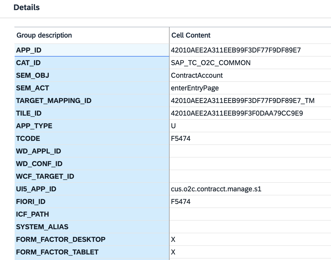Image resolution: width=331 pixels, height=260 pixels.
Task: Select the WCF_TARGET_ID row label
Action: [x=92, y=176]
